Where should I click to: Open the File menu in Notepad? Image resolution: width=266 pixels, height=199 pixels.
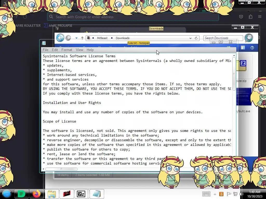(45, 50)
